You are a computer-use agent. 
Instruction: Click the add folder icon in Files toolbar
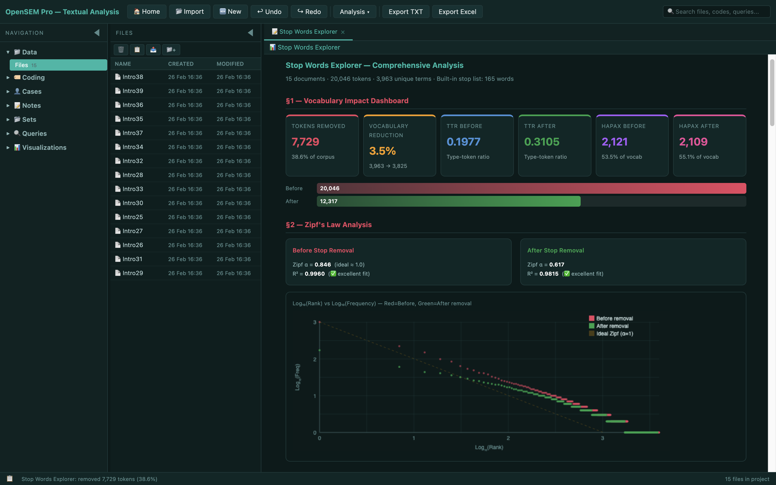tap(171, 50)
